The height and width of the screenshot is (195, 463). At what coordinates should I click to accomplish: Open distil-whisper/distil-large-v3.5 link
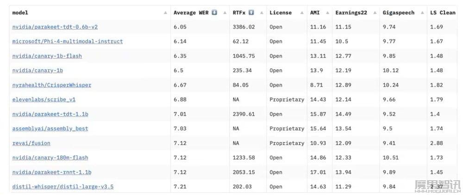(63, 187)
